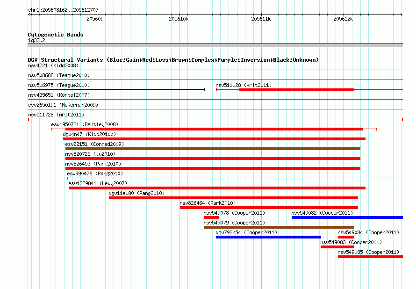Select the blue gain bar of nsv549082
Viewport: 416px width, 289px height.
[347, 217]
